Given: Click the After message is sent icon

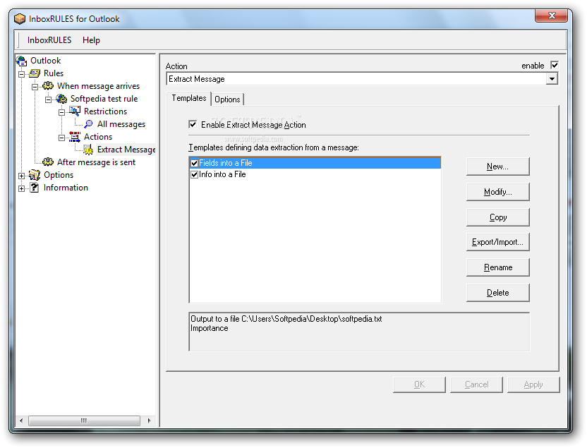Looking at the screenshot, I should tap(48, 162).
